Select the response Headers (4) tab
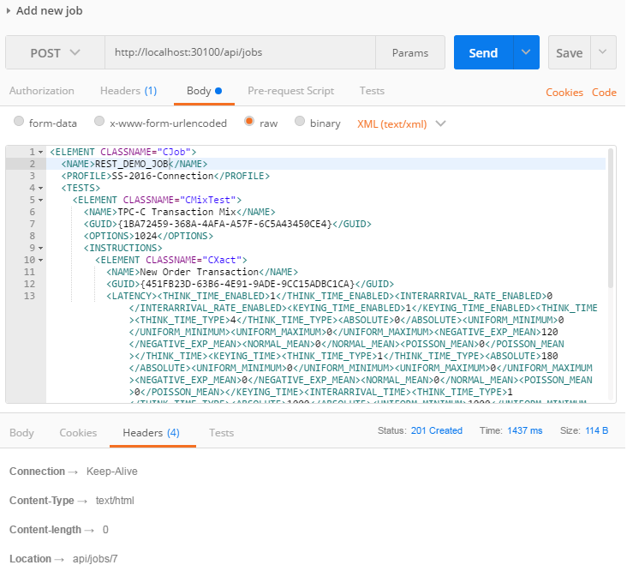This screenshot has height=577, width=627. pyautogui.click(x=151, y=433)
